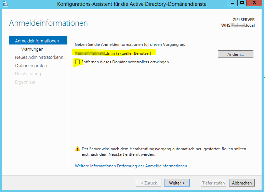The height and width of the screenshot is (192, 265).
Task: Enable 'Entfernen dieses Domänencontrollers erzwingen' checkbox
Action: tap(77, 62)
